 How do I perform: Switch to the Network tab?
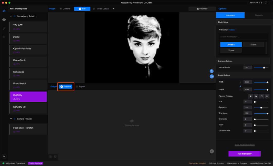tap(259, 15)
